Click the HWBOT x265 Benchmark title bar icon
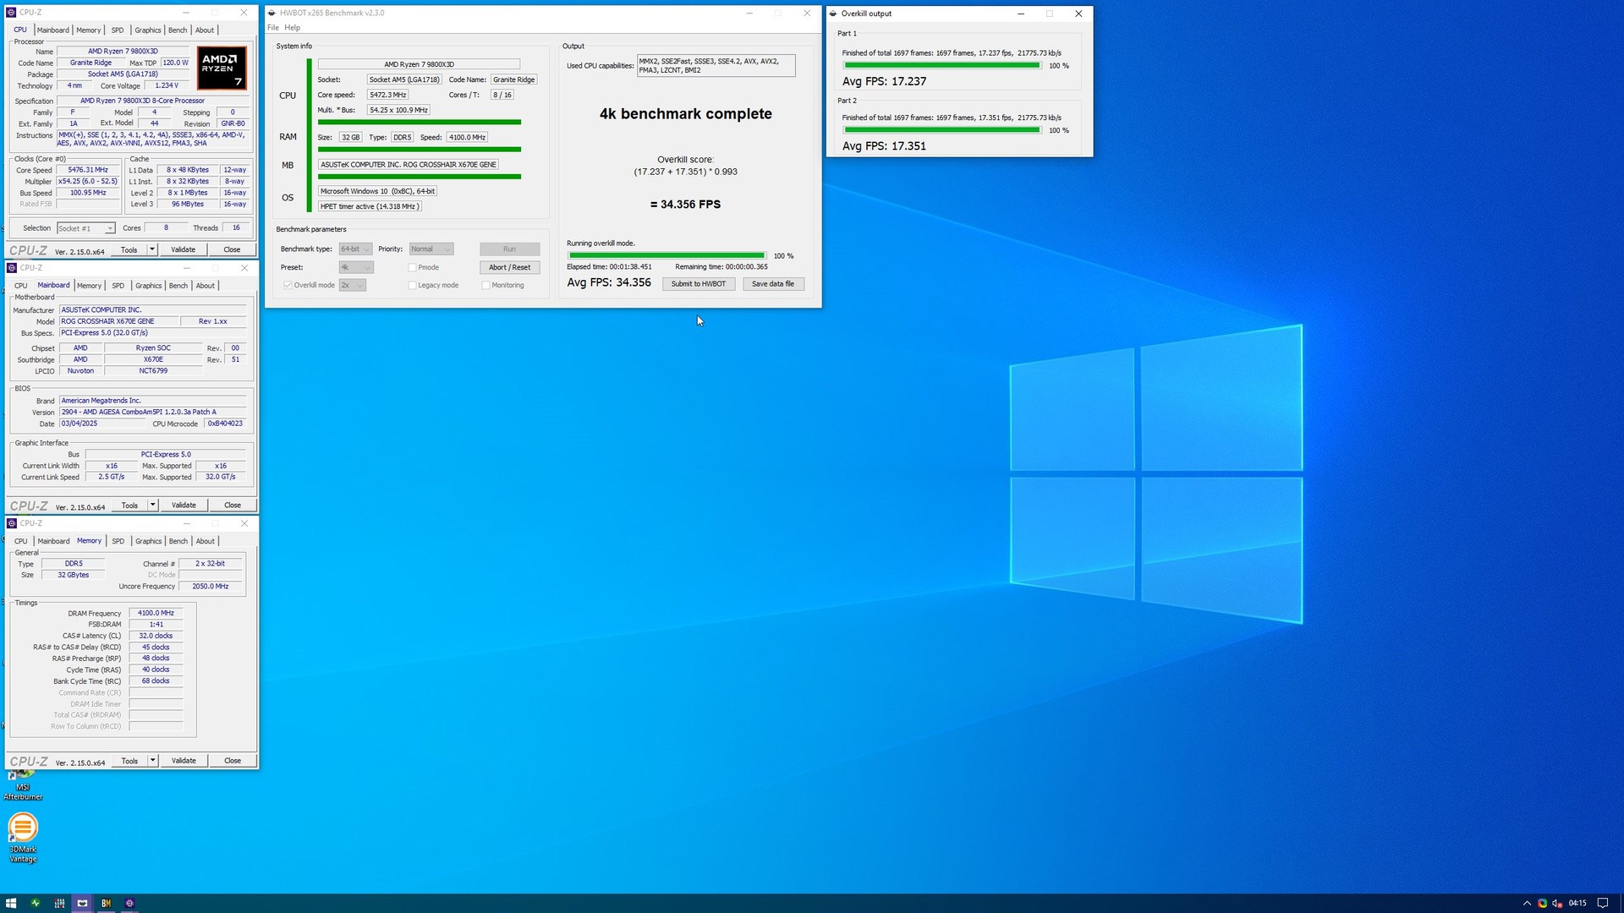The height and width of the screenshot is (913, 1624). click(272, 13)
